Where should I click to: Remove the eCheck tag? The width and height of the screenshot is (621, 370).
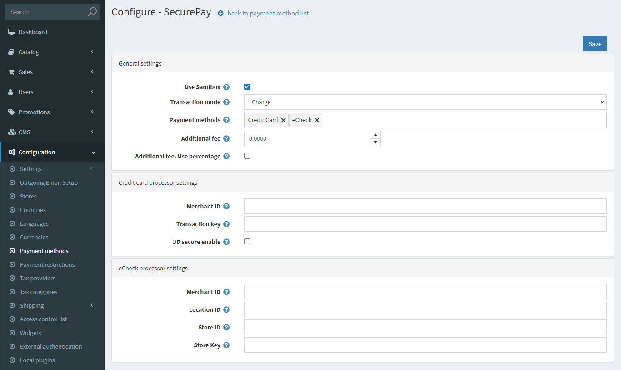click(317, 120)
